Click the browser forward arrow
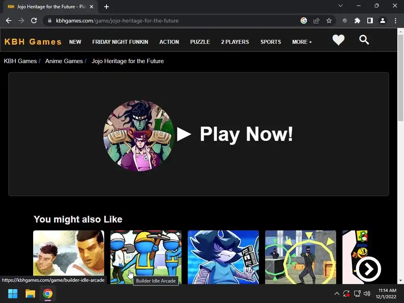This screenshot has height=303, width=404. click(x=21, y=21)
